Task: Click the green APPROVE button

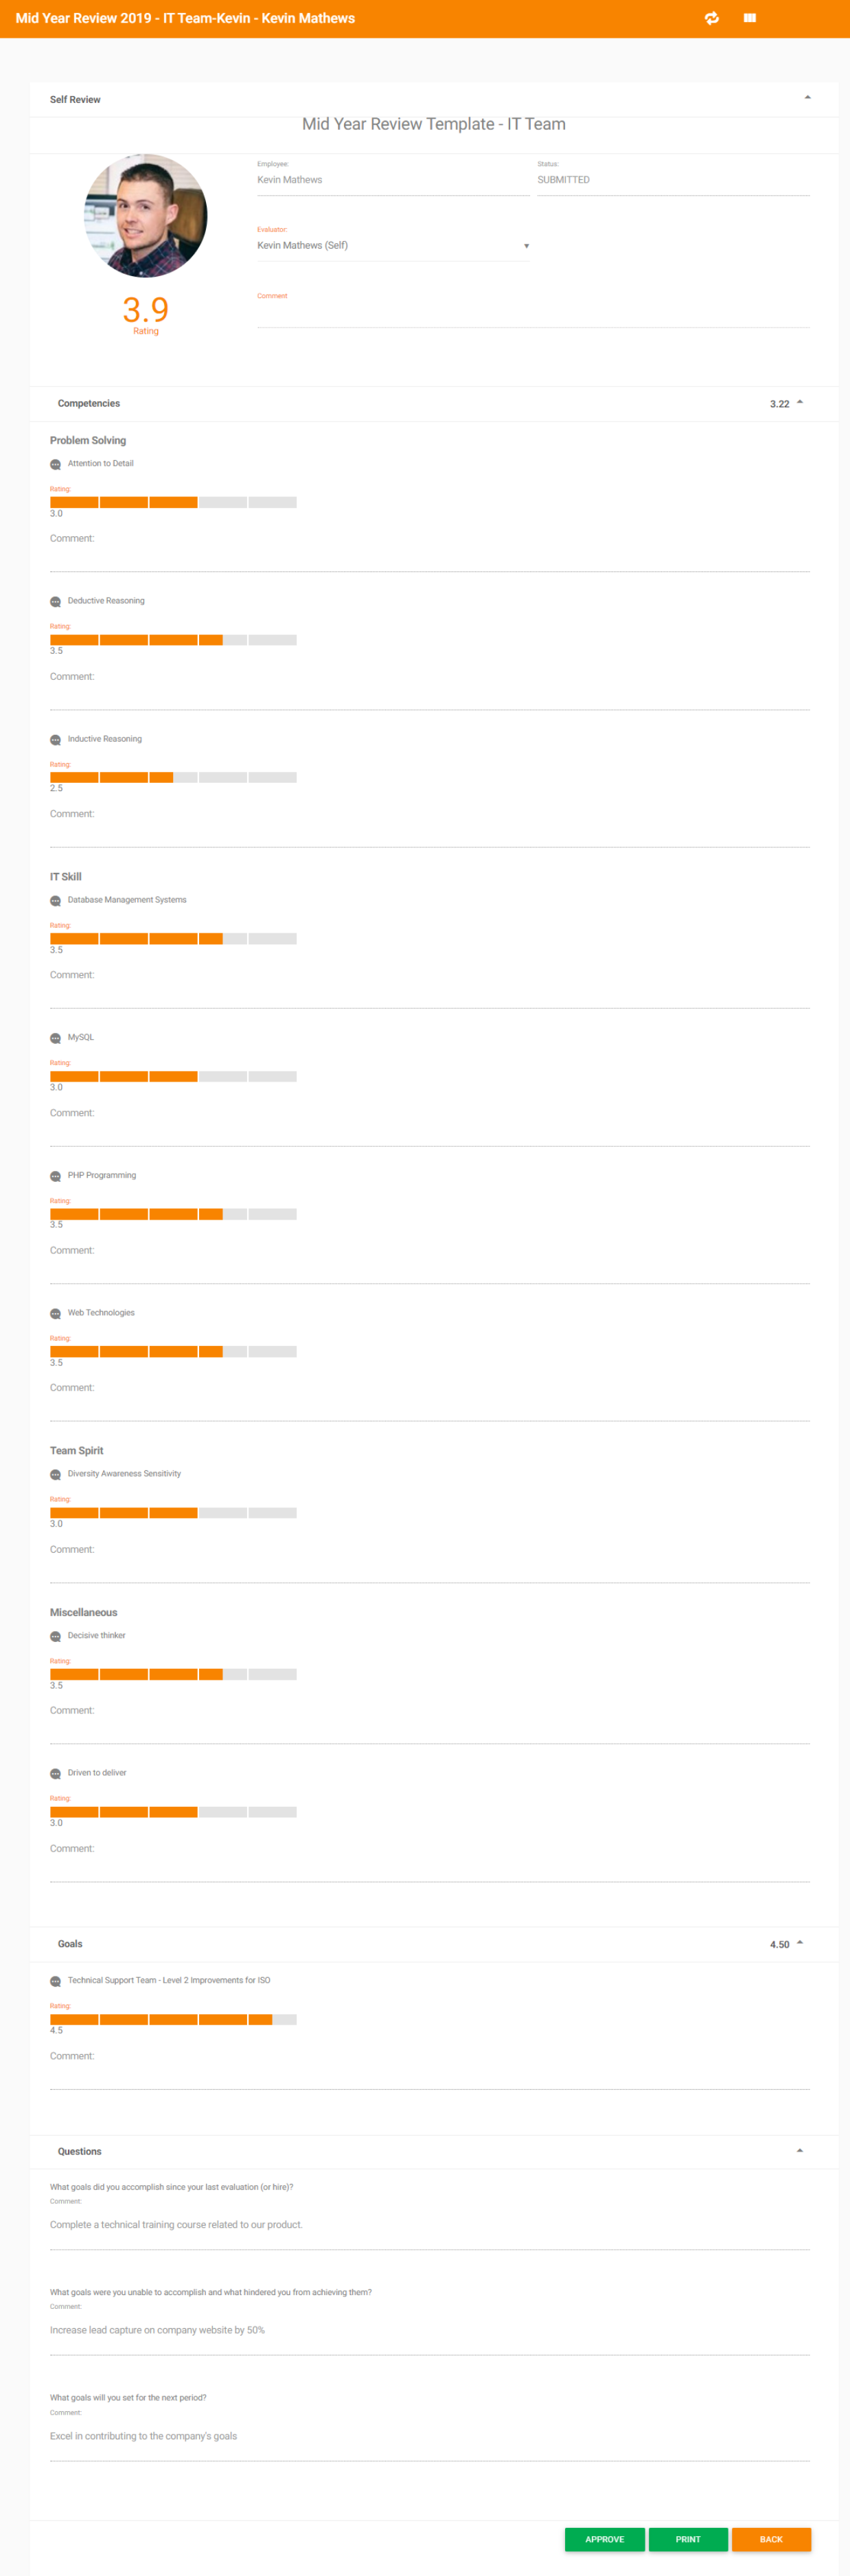Action: [604, 2539]
